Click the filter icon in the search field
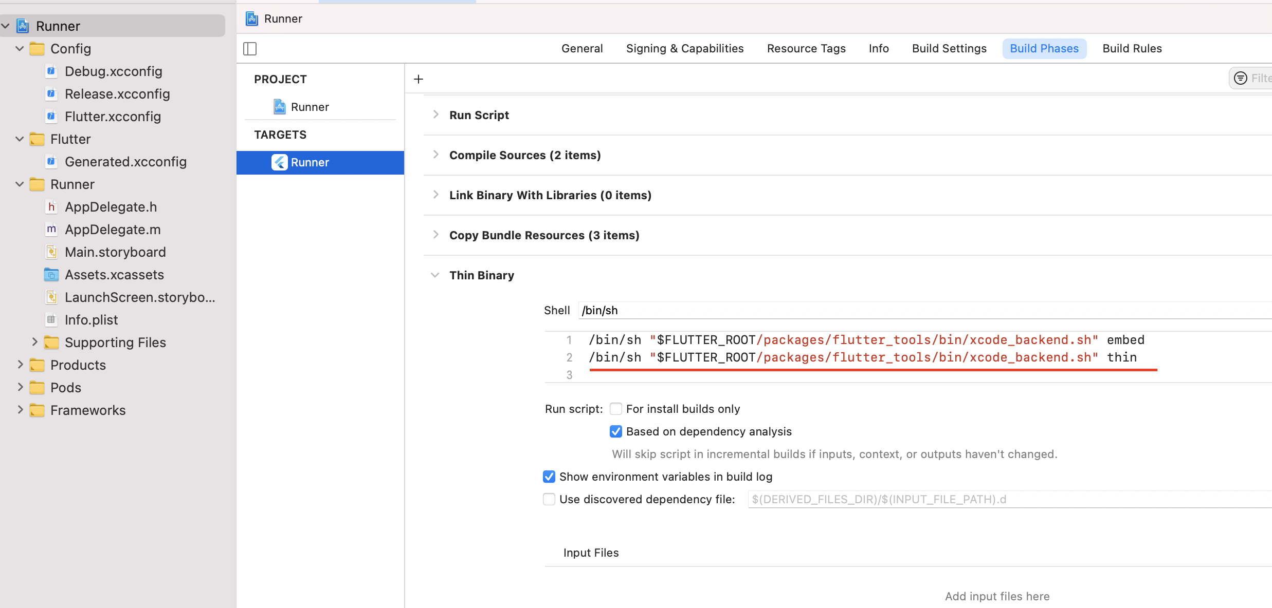Viewport: 1272px width, 608px height. [x=1241, y=78]
